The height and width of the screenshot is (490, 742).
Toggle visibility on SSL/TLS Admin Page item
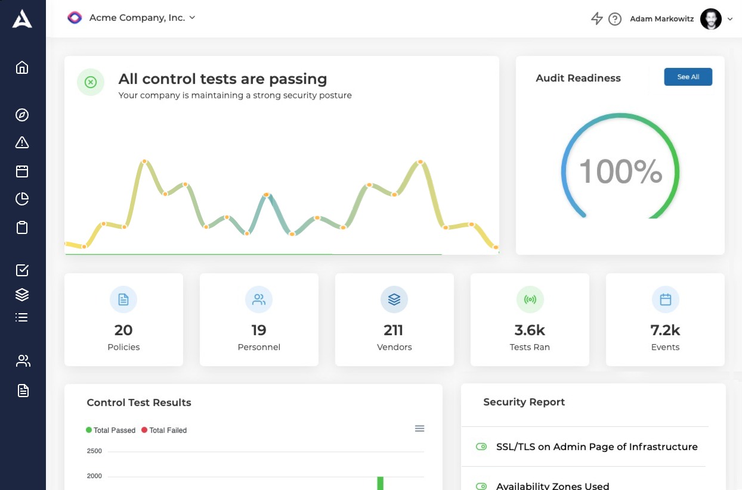481,446
